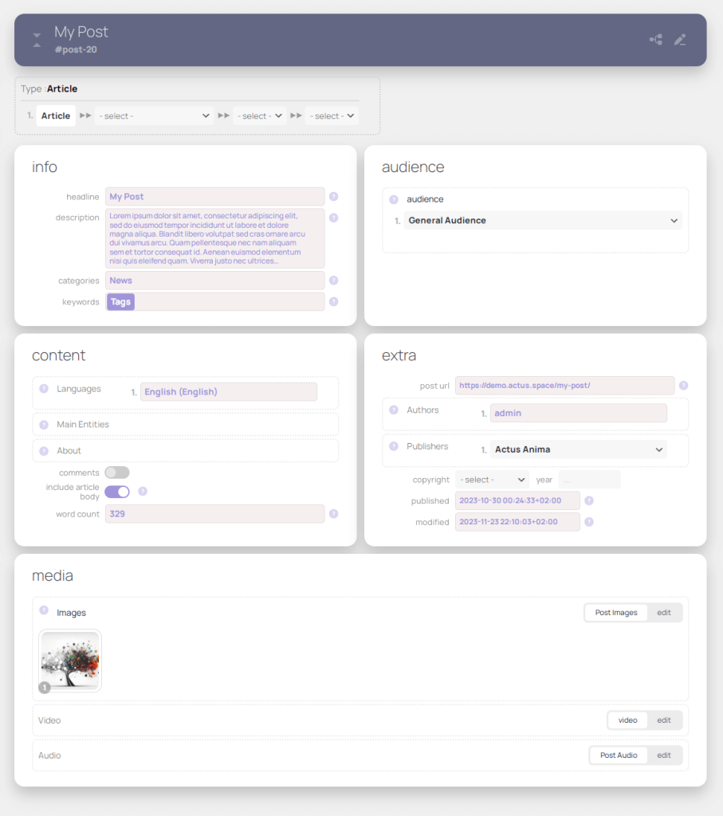This screenshot has width=723, height=816.
Task: Click the categories field showing News
Action: pos(215,280)
